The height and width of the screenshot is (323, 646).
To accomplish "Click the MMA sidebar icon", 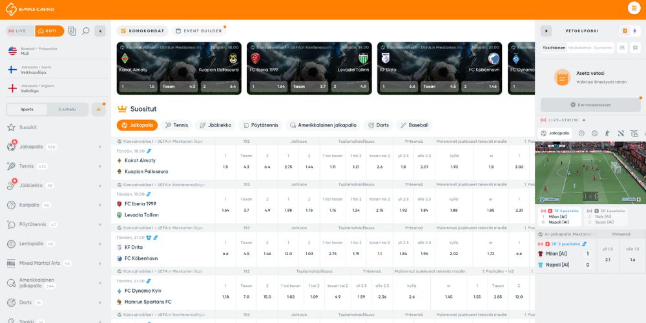I will (12, 264).
